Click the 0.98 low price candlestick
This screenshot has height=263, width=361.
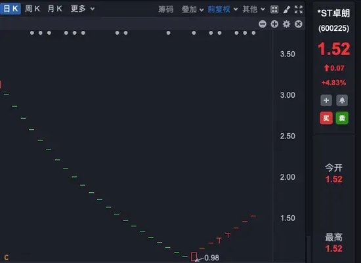coord(194,257)
